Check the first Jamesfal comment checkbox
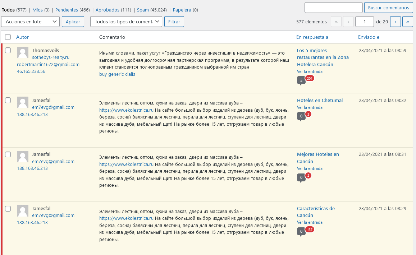The height and width of the screenshot is (255, 416). (x=8, y=100)
